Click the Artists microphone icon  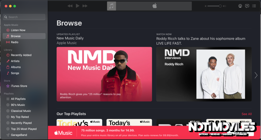tap(8, 61)
